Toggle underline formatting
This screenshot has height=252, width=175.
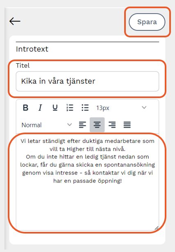(55, 108)
